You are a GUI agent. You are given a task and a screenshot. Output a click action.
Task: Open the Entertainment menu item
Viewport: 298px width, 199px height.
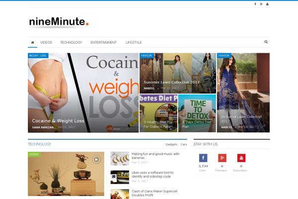(104, 42)
